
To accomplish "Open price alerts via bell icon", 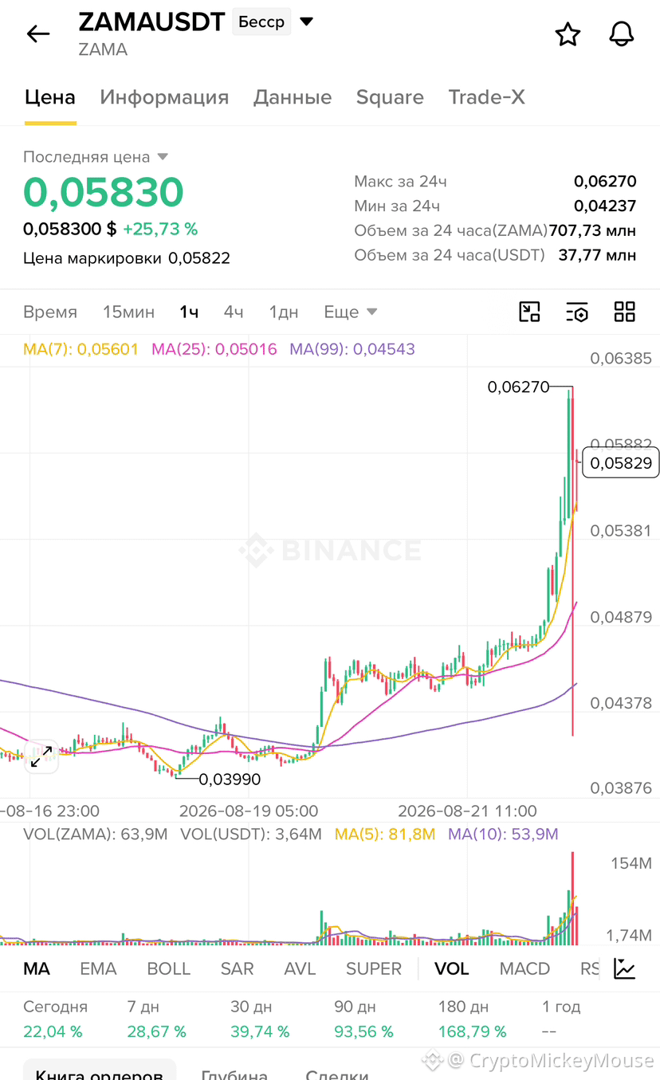I will coord(621,34).
